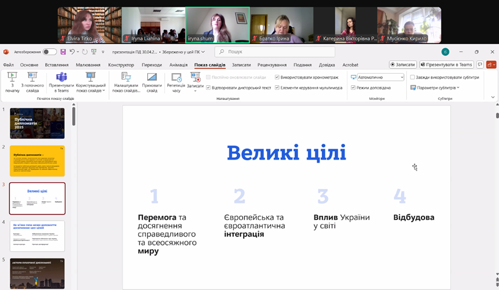
Task: Open the comments speech bubble icon
Action: tap(480, 65)
